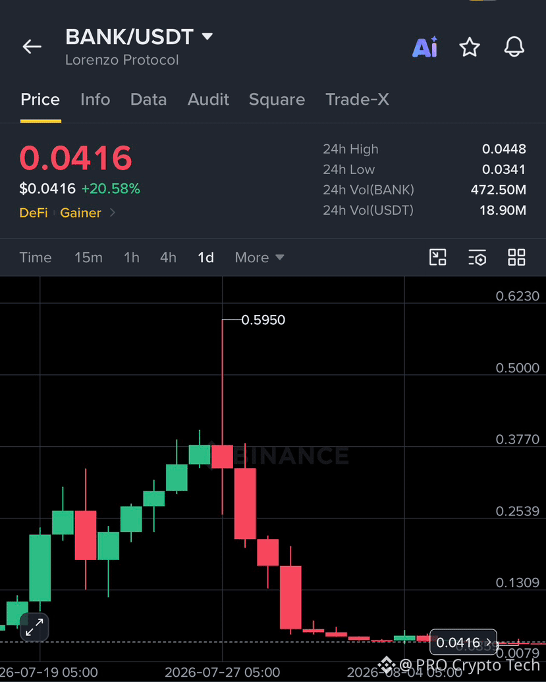Image resolution: width=546 pixels, height=682 pixels.
Task: Go back with the left arrow
Action: click(x=32, y=46)
